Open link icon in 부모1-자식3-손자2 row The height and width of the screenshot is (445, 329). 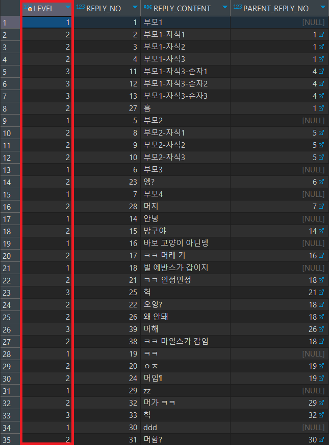(321, 83)
